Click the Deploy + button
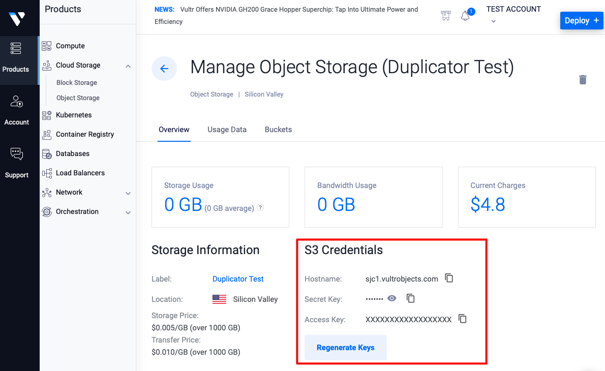The width and height of the screenshot is (605, 371). 582,20
